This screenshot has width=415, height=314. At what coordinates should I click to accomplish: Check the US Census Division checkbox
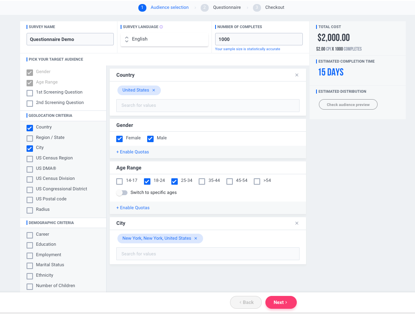(x=30, y=179)
